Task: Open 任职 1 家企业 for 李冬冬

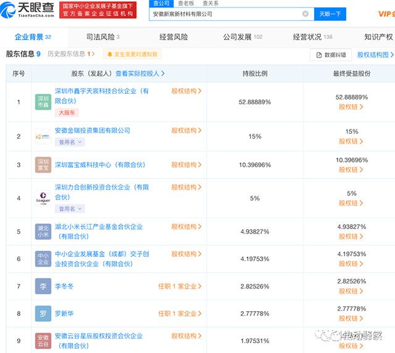Action: (x=180, y=286)
